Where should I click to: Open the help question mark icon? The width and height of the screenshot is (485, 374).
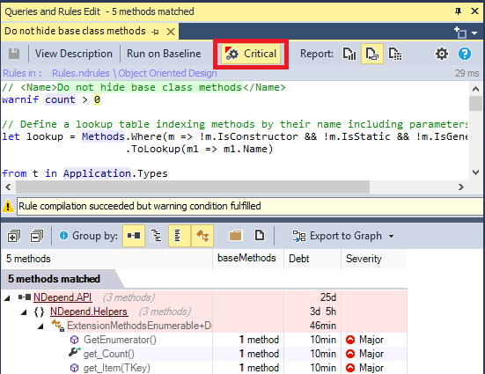point(464,54)
